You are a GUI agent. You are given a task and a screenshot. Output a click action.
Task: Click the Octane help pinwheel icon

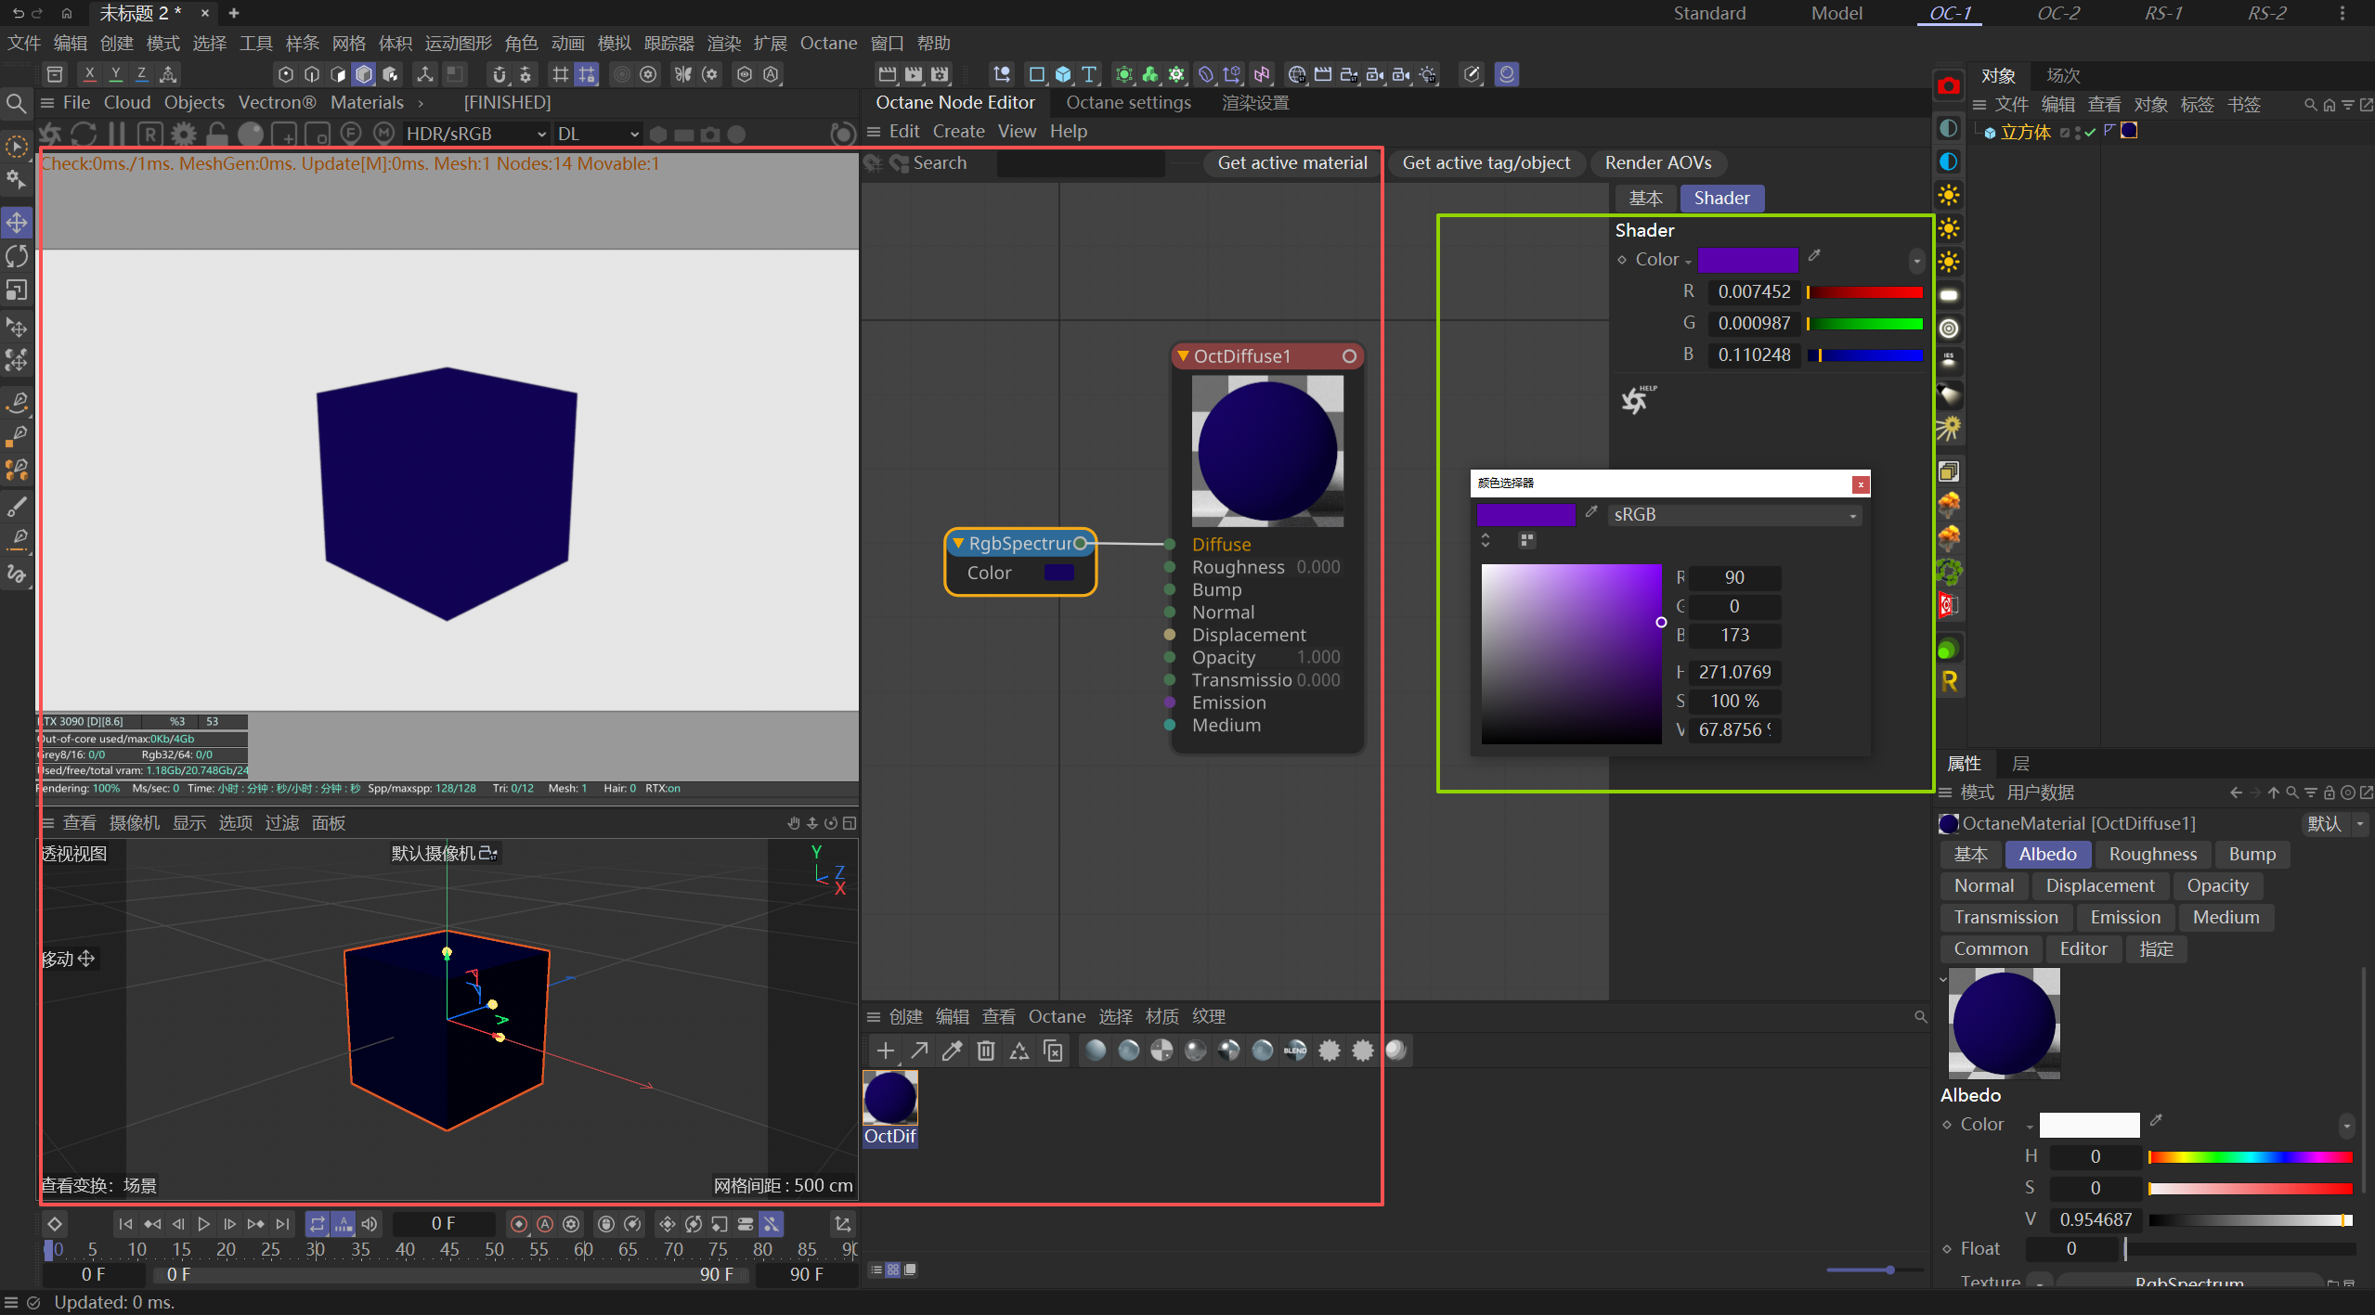(x=1635, y=400)
